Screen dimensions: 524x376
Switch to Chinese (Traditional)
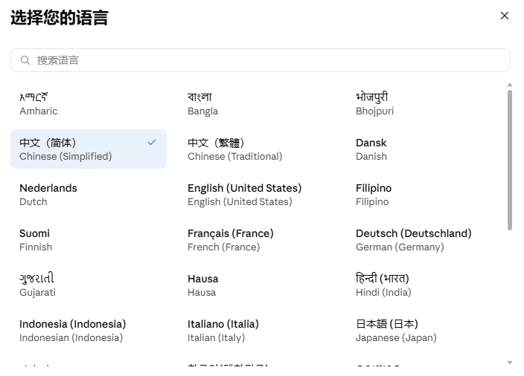pos(257,149)
